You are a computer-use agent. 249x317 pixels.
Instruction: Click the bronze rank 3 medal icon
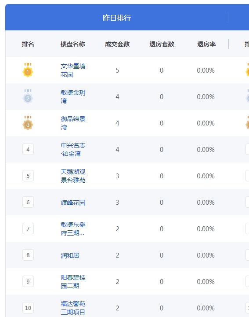coord(28,123)
